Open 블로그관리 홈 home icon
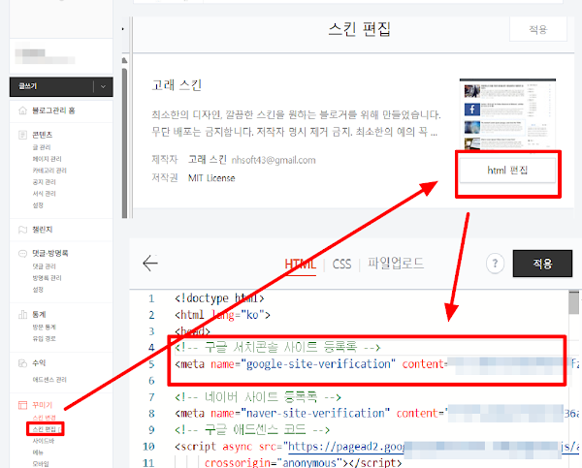Viewport: 582px width, 468px height. pos(22,110)
